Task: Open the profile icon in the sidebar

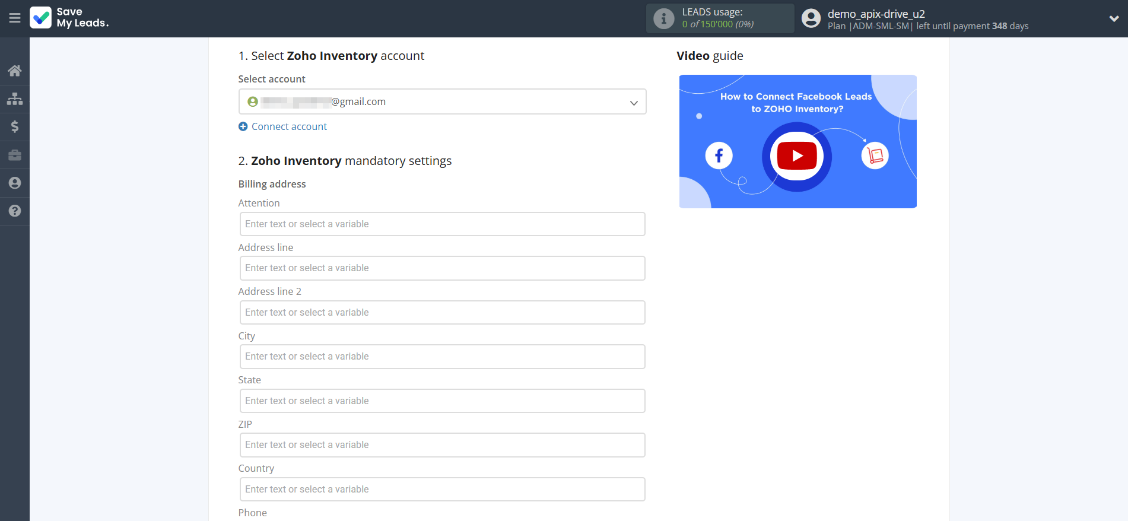Action: coord(15,183)
